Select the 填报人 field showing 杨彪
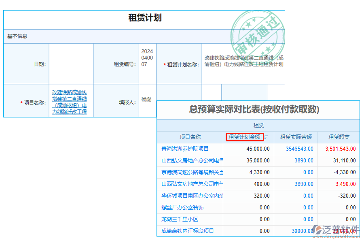364x243 pixels. pos(147,98)
